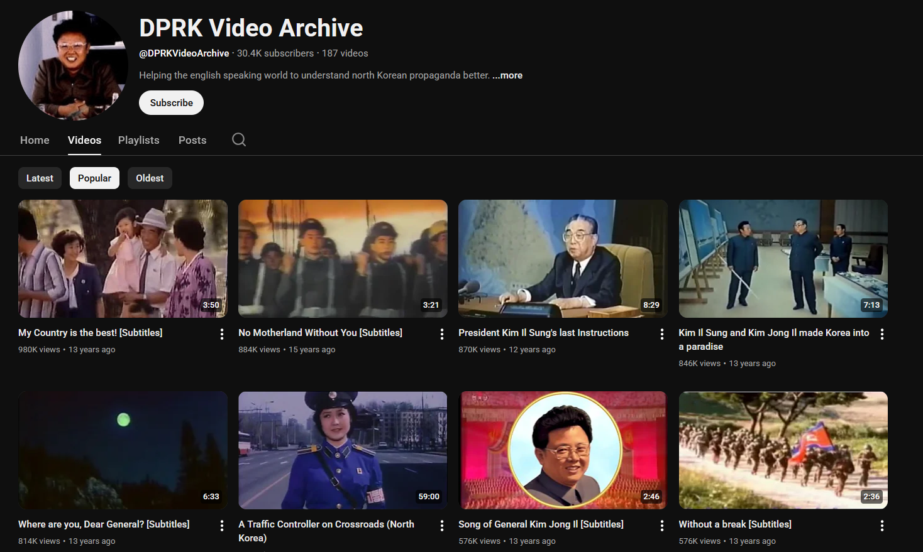Open options for Kim Il Sung and Kim Jong Il video
This screenshot has height=552, width=923.
coord(882,334)
